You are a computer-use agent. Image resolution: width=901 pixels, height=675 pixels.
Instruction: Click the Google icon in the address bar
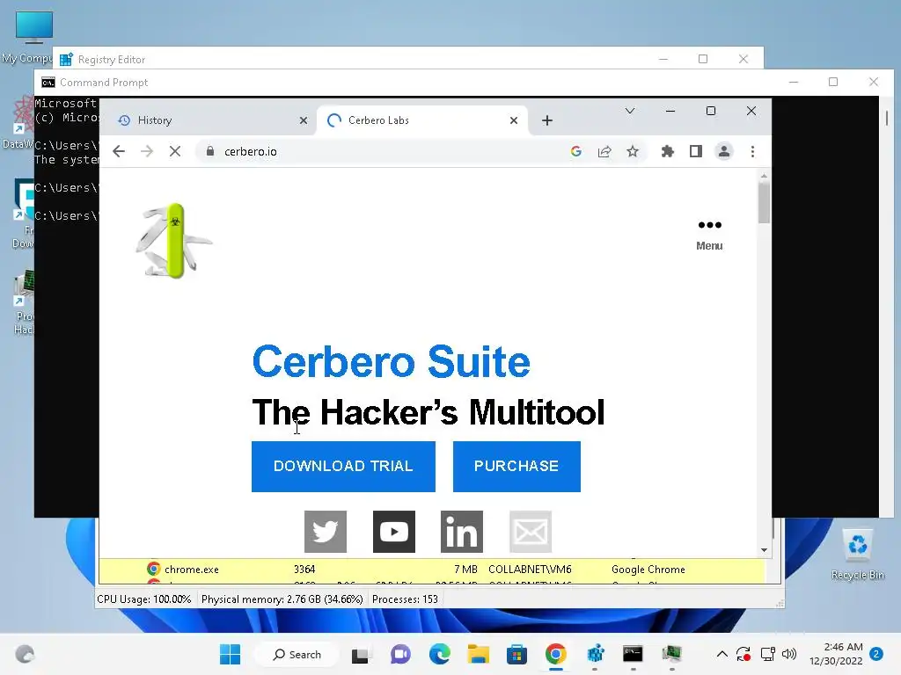tap(575, 151)
